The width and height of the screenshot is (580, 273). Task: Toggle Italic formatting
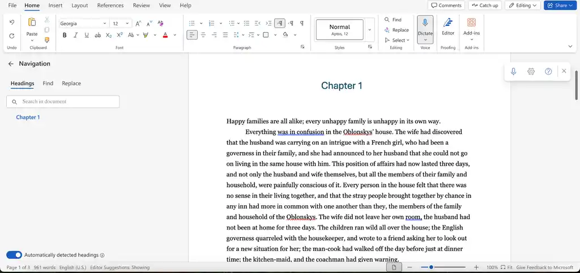[75, 35]
